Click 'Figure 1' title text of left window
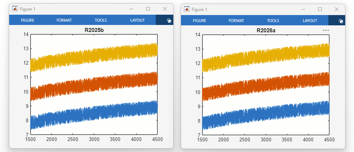 (27, 9)
